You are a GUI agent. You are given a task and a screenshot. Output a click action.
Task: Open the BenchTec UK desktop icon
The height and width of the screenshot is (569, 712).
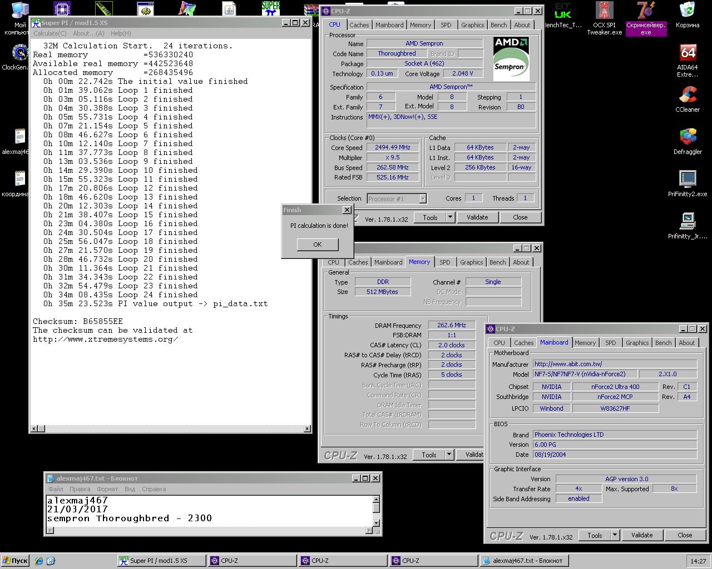click(x=562, y=15)
